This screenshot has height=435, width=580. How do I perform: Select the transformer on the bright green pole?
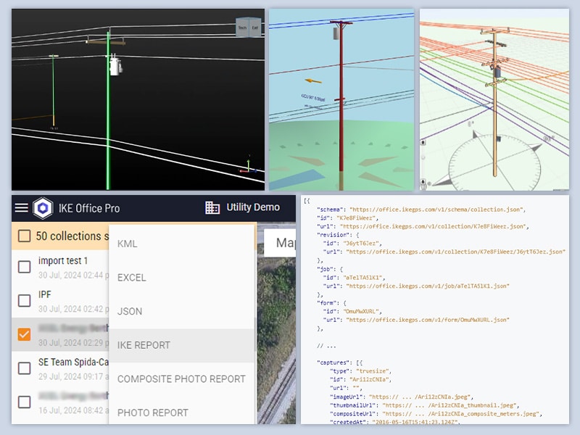pyautogui.click(x=114, y=67)
